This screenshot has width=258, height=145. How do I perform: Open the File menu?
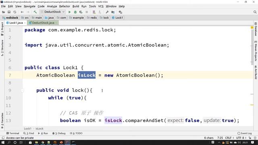tap(3, 6)
